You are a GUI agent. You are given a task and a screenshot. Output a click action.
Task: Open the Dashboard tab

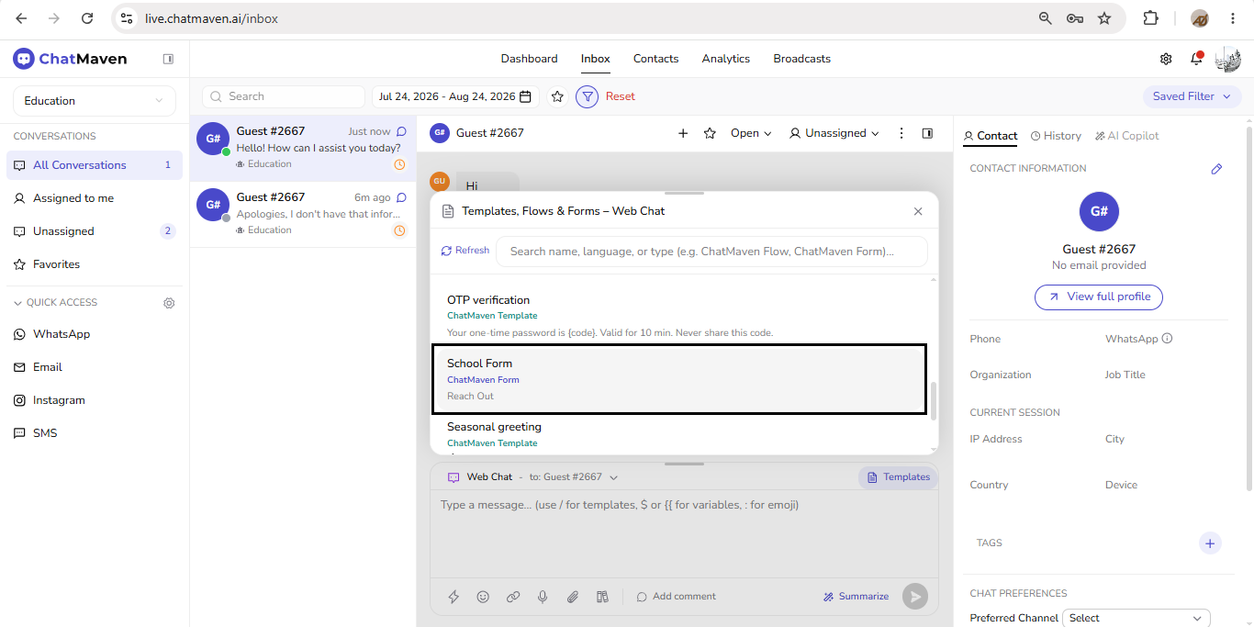[529, 59]
